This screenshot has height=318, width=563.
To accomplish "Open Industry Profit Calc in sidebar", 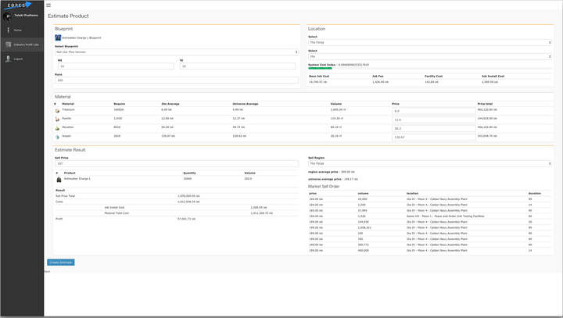I will coord(22,45).
